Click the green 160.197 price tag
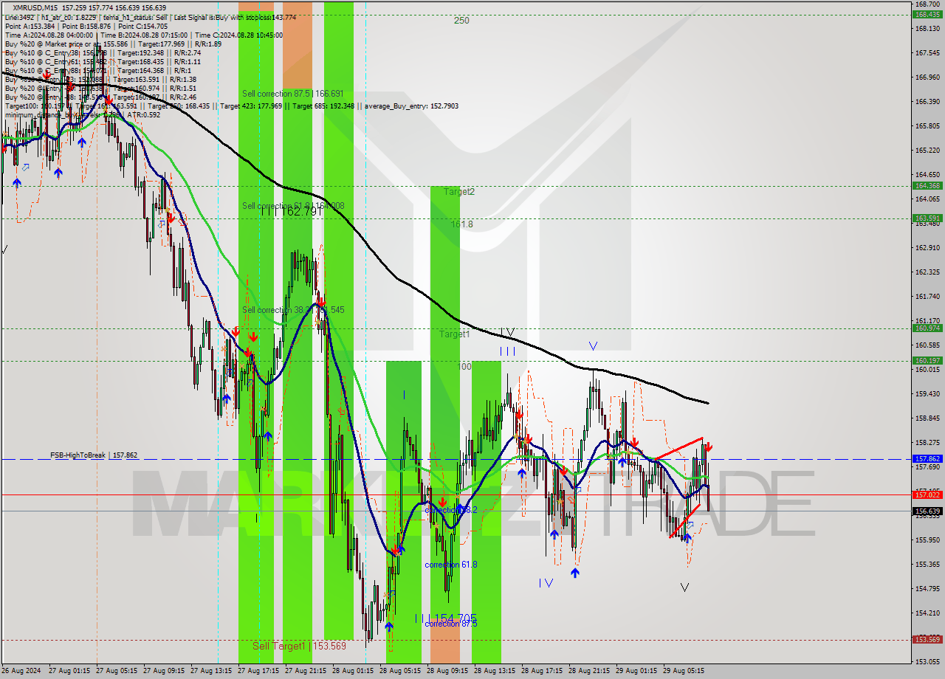Screen dimensions: 945x679 pos(927,360)
